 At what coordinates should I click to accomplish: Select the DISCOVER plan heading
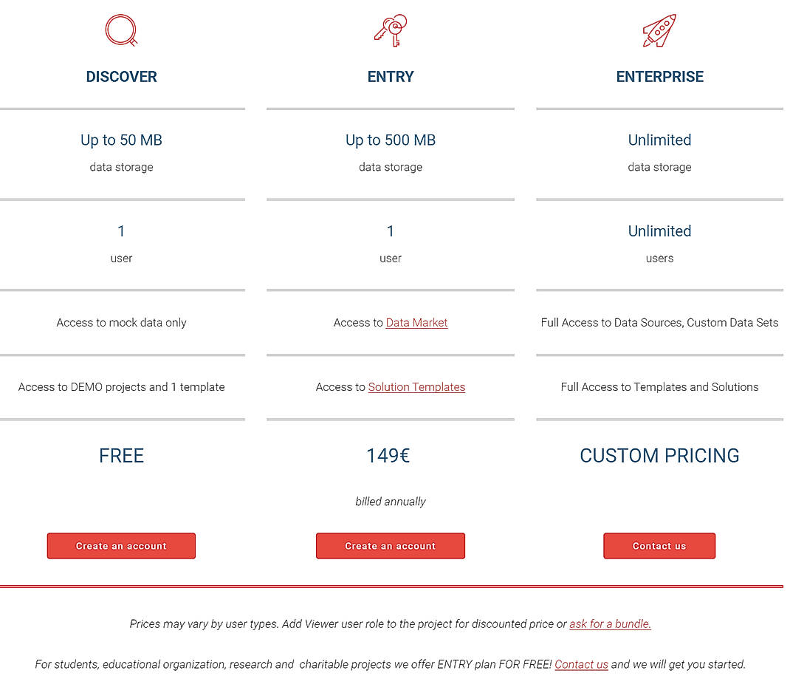pyautogui.click(x=121, y=76)
